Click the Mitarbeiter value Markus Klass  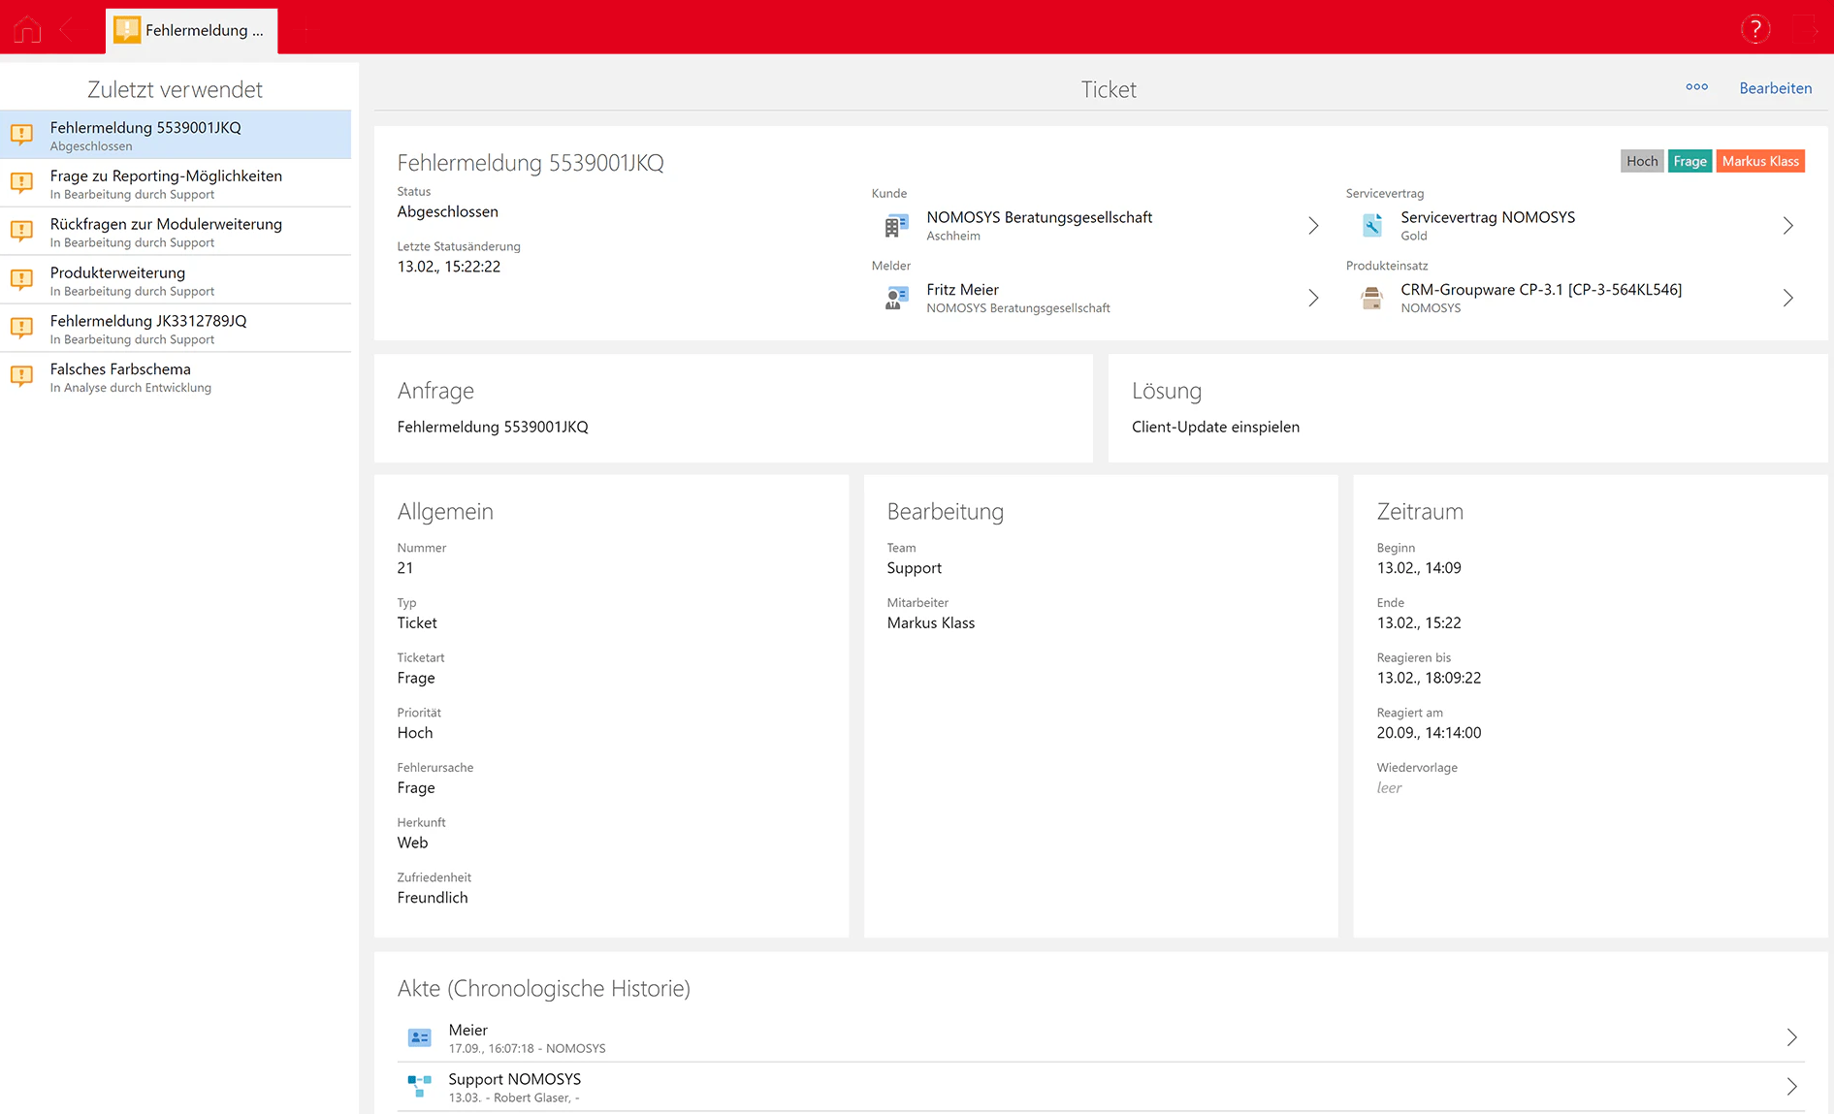pyautogui.click(x=930, y=622)
